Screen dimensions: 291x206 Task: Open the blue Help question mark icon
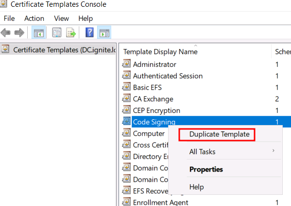point(89,32)
